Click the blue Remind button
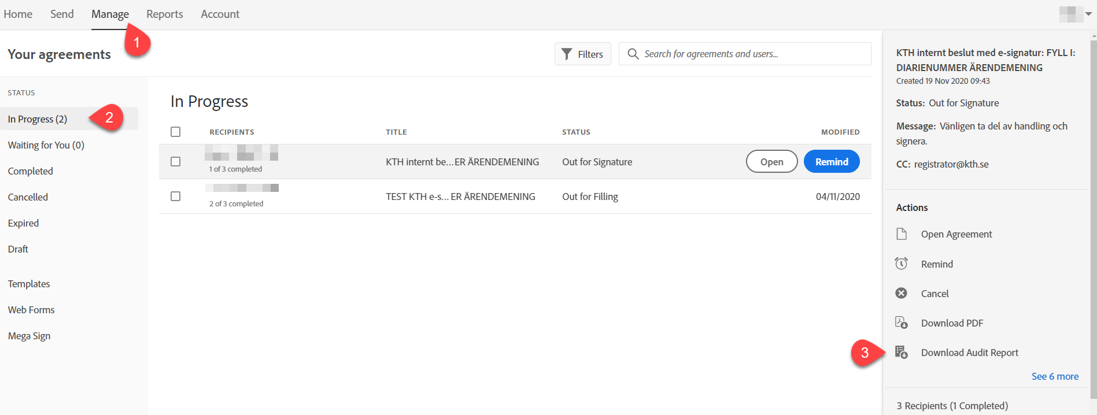 [832, 161]
